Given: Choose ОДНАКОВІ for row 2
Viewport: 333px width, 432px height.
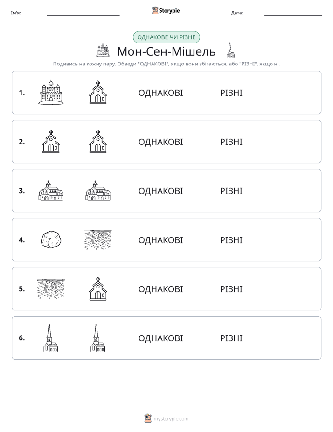Looking at the screenshot, I should pos(160,142).
